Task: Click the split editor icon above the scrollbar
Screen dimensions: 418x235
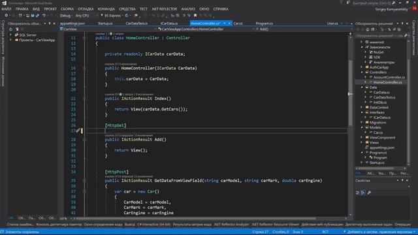Action: coord(350,34)
